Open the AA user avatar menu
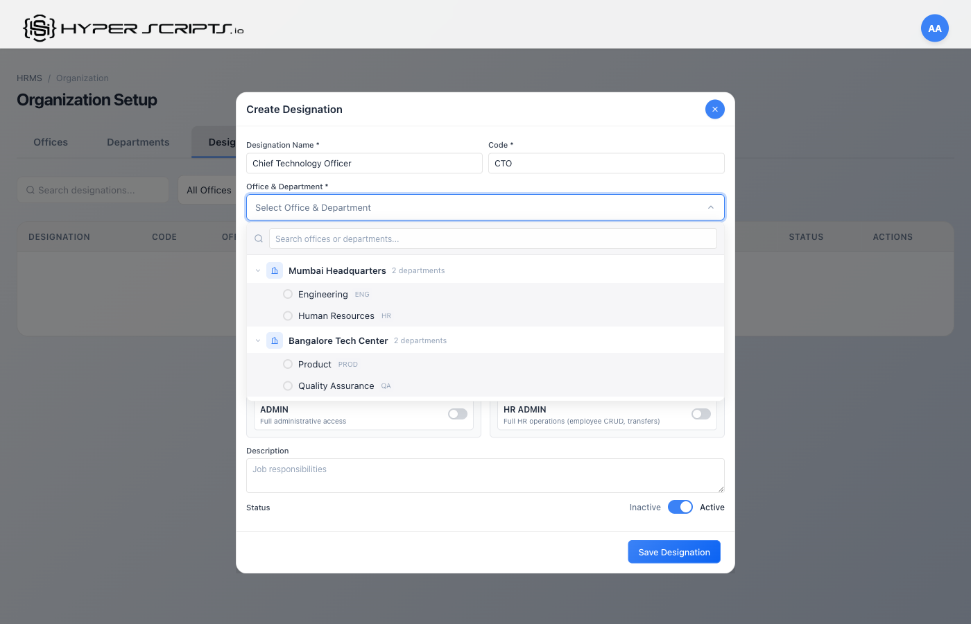 click(x=934, y=28)
